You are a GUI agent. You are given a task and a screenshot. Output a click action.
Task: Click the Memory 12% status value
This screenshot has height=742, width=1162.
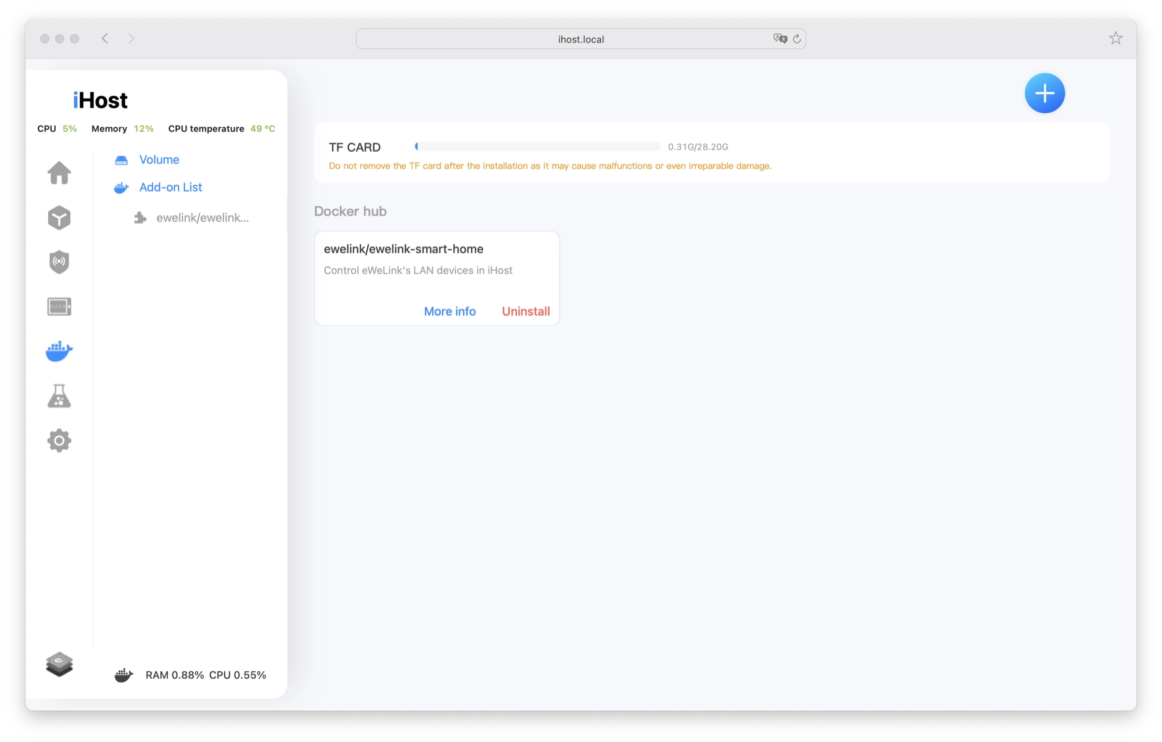(x=144, y=128)
